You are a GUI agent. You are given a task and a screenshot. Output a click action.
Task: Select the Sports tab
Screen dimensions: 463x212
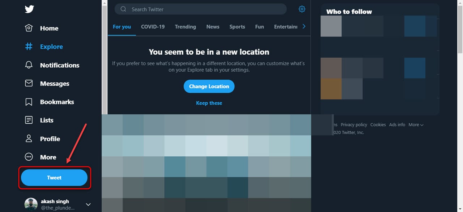point(237,27)
